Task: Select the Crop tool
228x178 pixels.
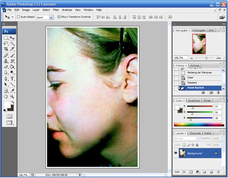Action: click(6, 49)
